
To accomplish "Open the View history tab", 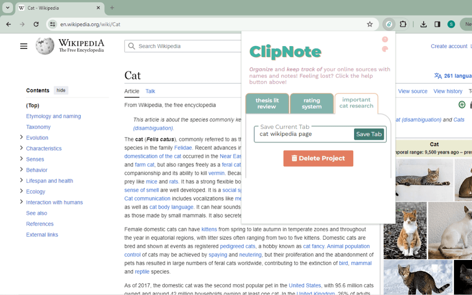I will 448,91.
